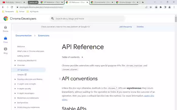This screenshot has width=177, height=110.
Task: Expand In depth: security section
Action: [15, 89]
